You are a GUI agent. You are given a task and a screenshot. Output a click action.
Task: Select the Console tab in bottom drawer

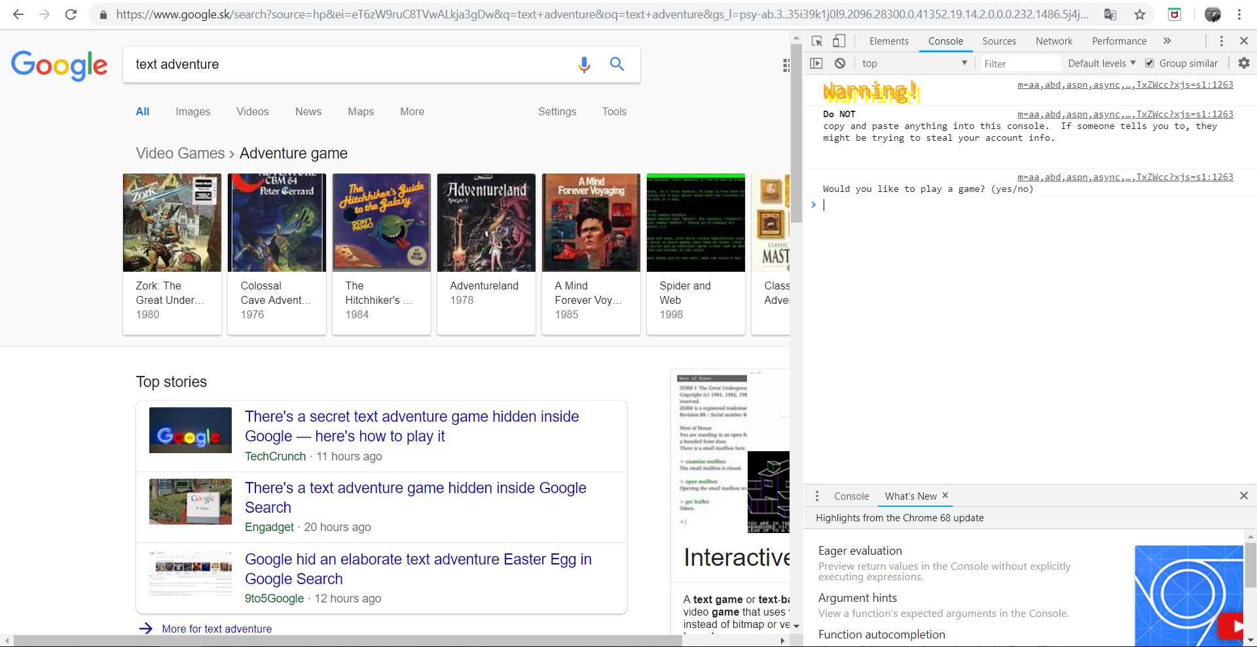pyautogui.click(x=851, y=496)
